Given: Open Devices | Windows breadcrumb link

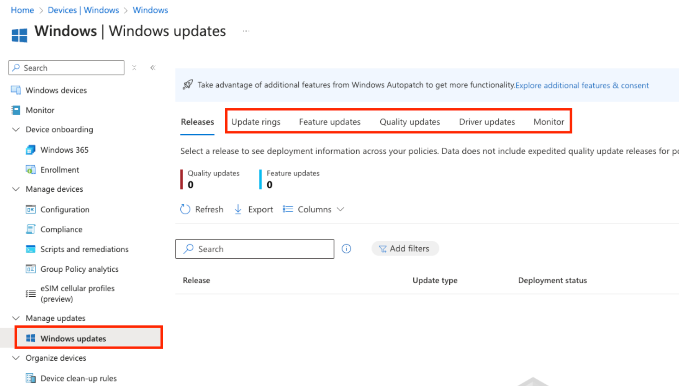Looking at the screenshot, I should click(x=83, y=10).
